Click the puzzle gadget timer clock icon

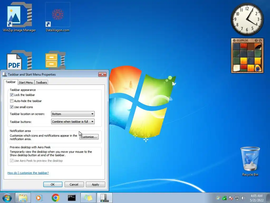[x=234, y=40]
